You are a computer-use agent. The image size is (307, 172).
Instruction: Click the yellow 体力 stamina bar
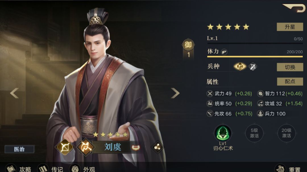point(255,57)
